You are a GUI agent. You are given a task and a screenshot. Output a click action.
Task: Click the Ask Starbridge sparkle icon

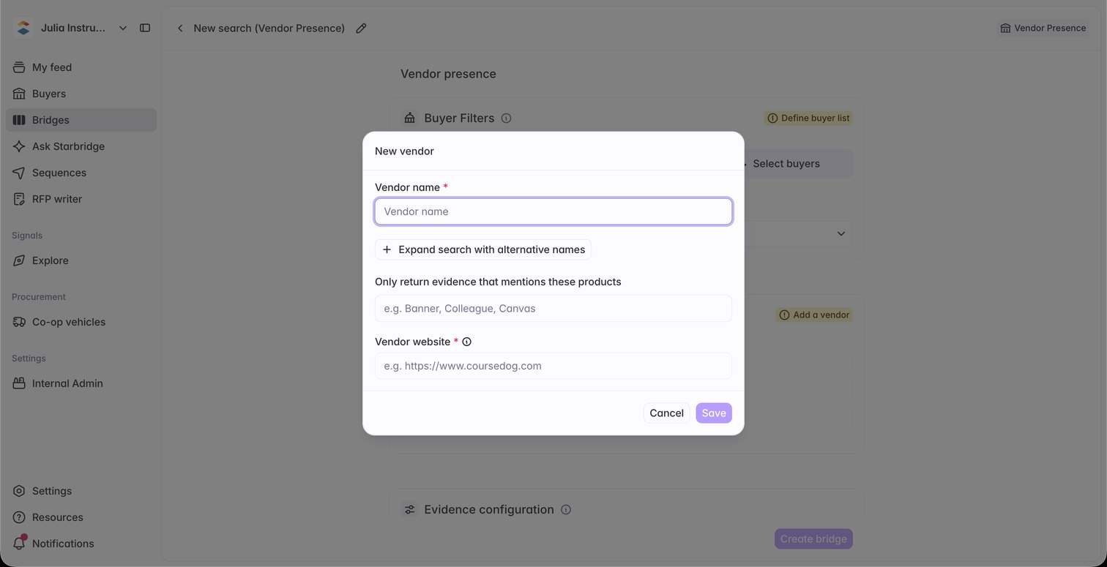(x=19, y=146)
